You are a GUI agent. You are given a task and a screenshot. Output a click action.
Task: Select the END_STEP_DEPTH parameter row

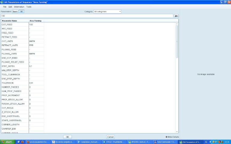[23, 79]
